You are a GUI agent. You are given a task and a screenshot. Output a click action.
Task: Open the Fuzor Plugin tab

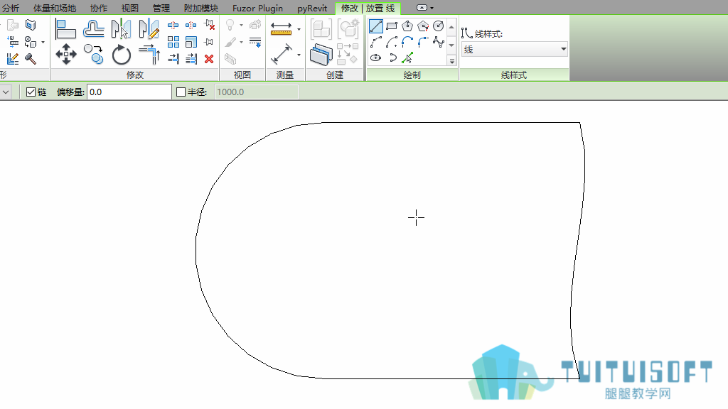(257, 9)
